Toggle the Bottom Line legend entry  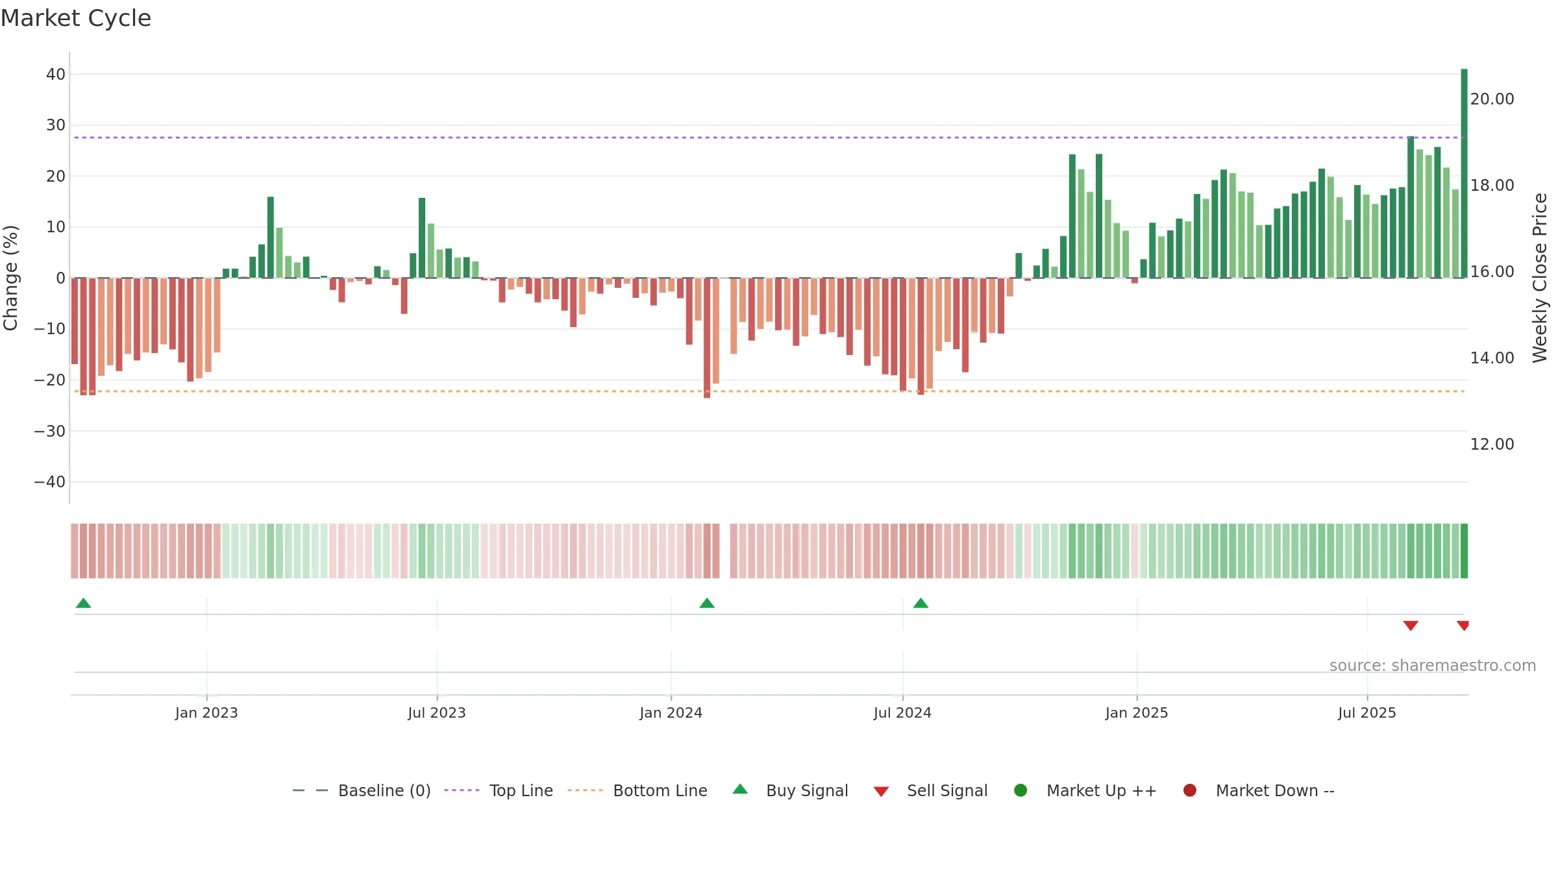637,790
